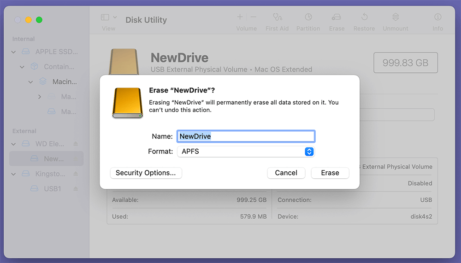The width and height of the screenshot is (461, 263).
Task: Click the Disabled status text
Action: [420, 183]
